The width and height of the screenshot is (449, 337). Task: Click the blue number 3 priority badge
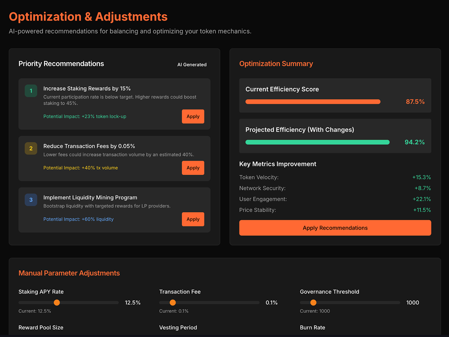pyautogui.click(x=31, y=200)
